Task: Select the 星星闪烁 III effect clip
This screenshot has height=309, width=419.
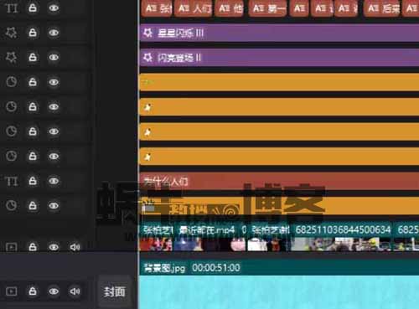Action: (279, 33)
